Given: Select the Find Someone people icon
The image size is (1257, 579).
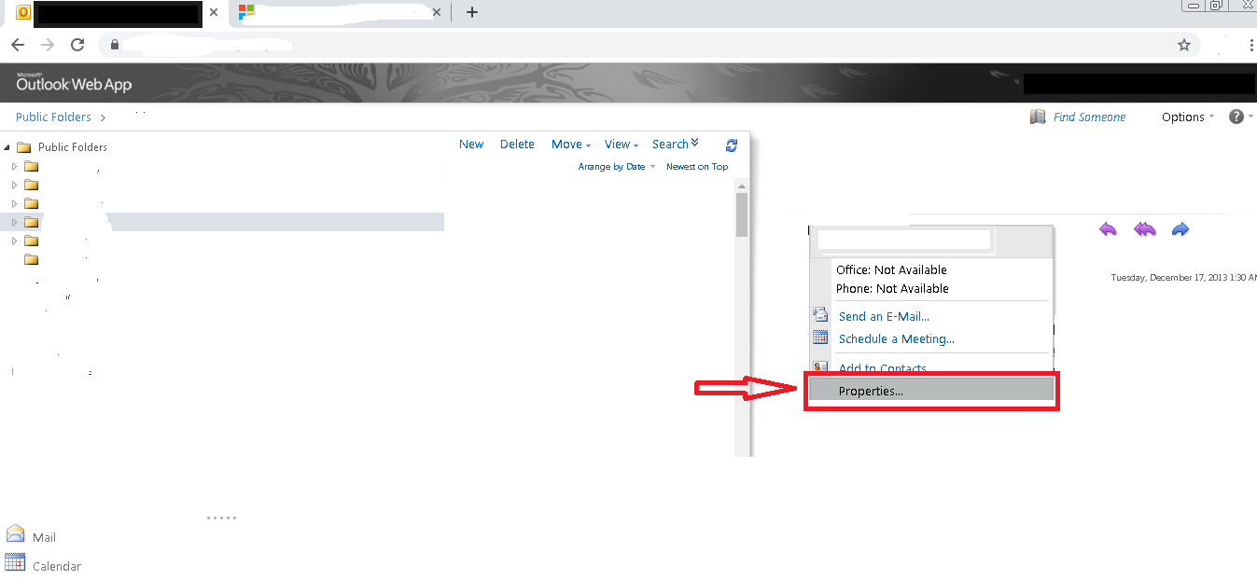Looking at the screenshot, I should click(1038, 117).
